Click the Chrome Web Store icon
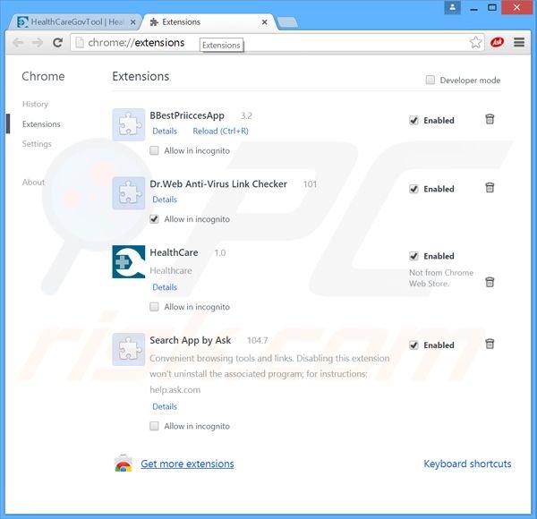Viewport: 537px width, 519px height. [124, 464]
